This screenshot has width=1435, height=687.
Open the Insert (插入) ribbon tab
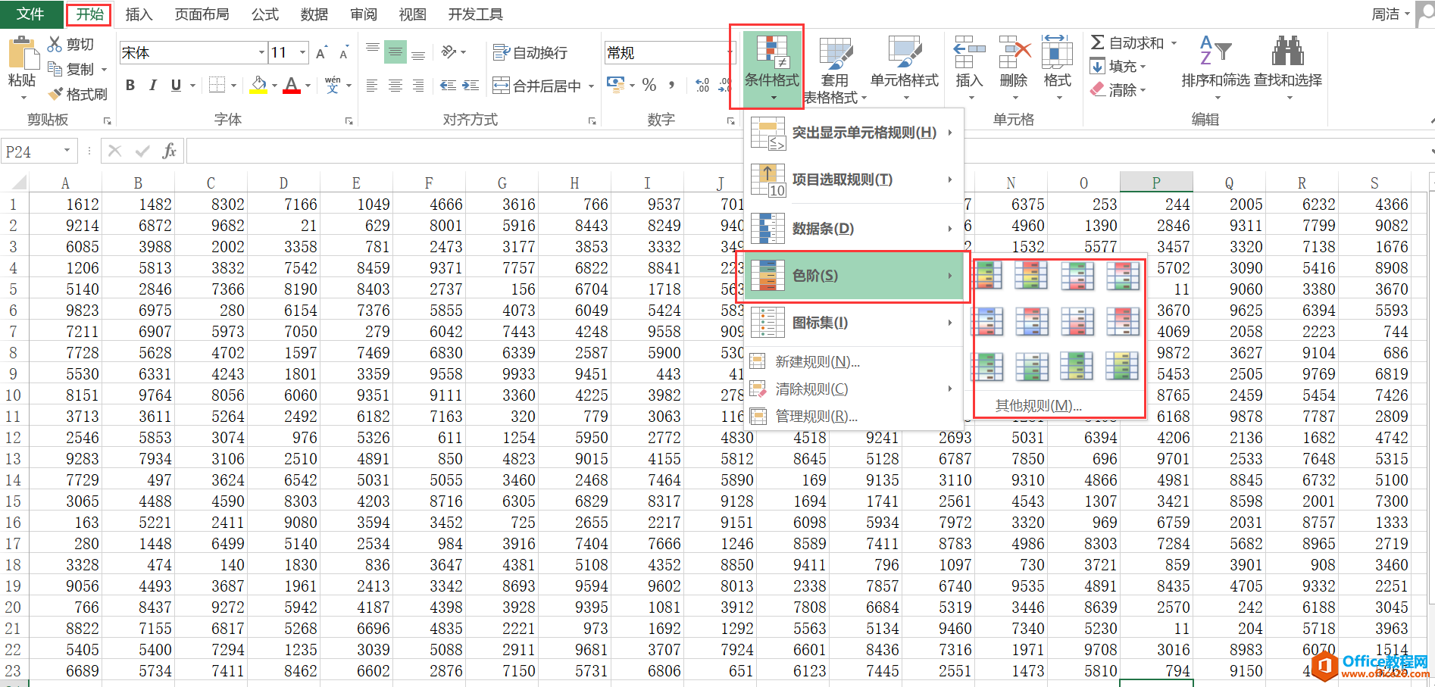tap(139, 14)
